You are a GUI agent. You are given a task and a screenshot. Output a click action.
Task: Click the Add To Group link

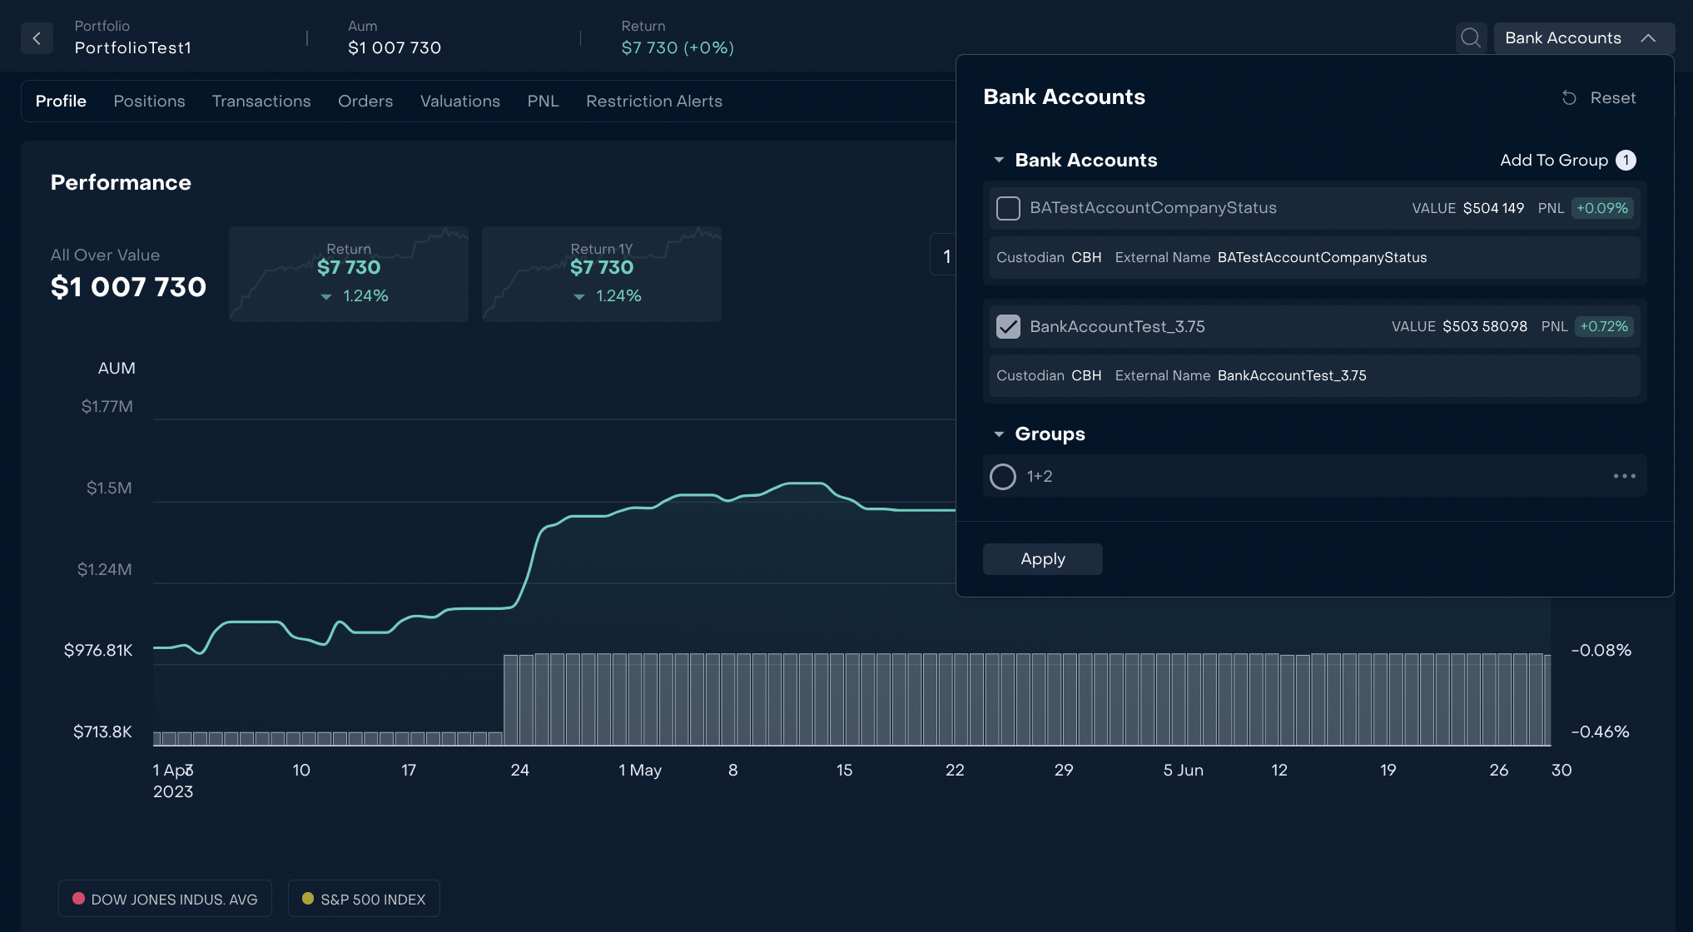point(1553,160)
